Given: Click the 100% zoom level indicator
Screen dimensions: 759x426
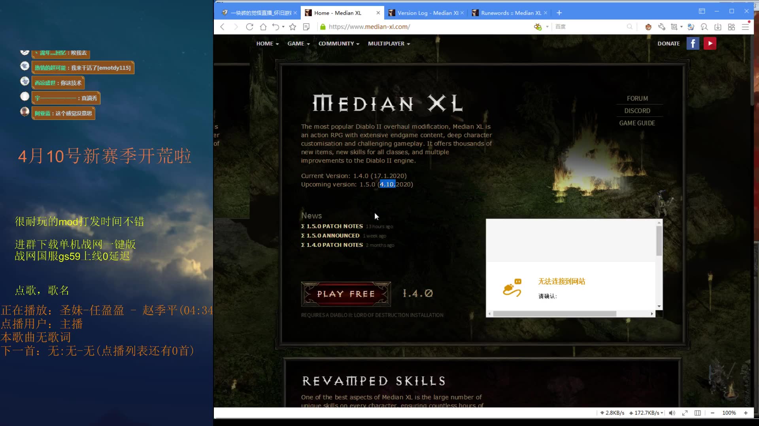Looking at the screenshot, I should pyautogui.click(x=729, y=413).
